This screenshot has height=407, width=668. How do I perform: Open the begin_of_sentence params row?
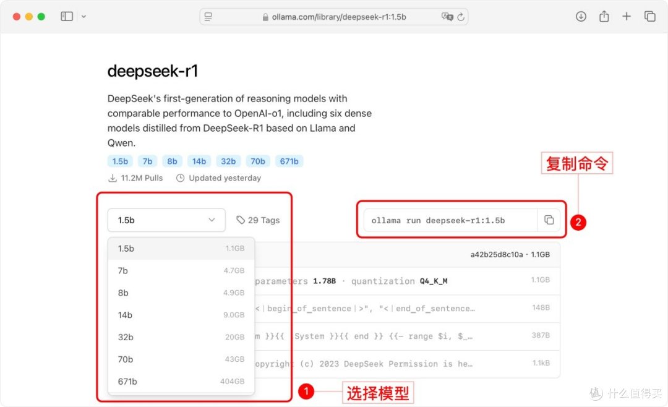(407, 309)
